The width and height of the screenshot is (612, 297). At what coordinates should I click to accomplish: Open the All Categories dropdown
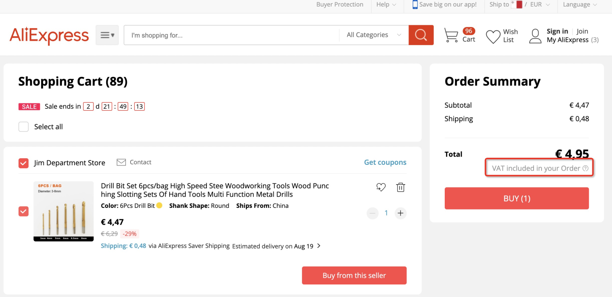click(374, 35)
